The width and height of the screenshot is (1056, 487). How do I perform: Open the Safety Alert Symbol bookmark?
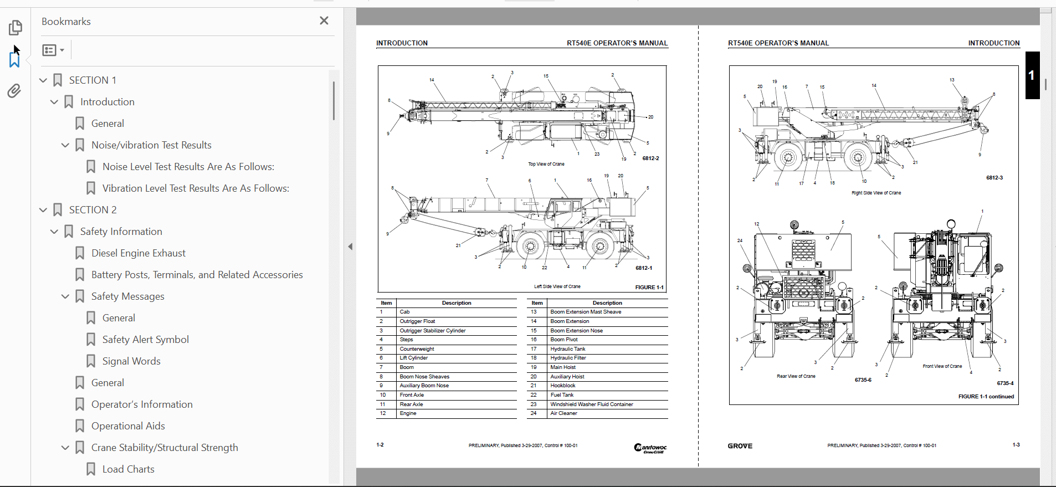(146, 340)
